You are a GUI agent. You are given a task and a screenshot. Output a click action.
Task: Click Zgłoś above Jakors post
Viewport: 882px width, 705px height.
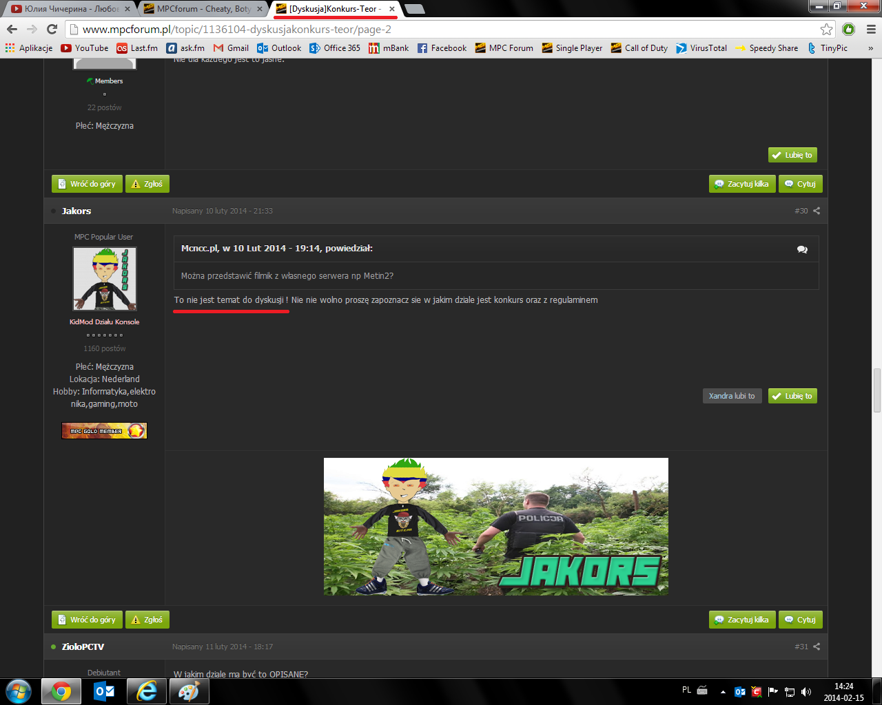pyautogui.click(x=147, y=184)
